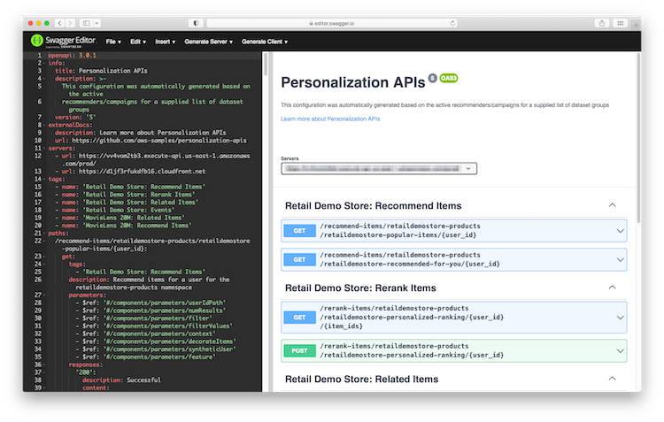Screen dimensions: 664x422
Task: Click the description: Successful line
Action: pos(121,380)
